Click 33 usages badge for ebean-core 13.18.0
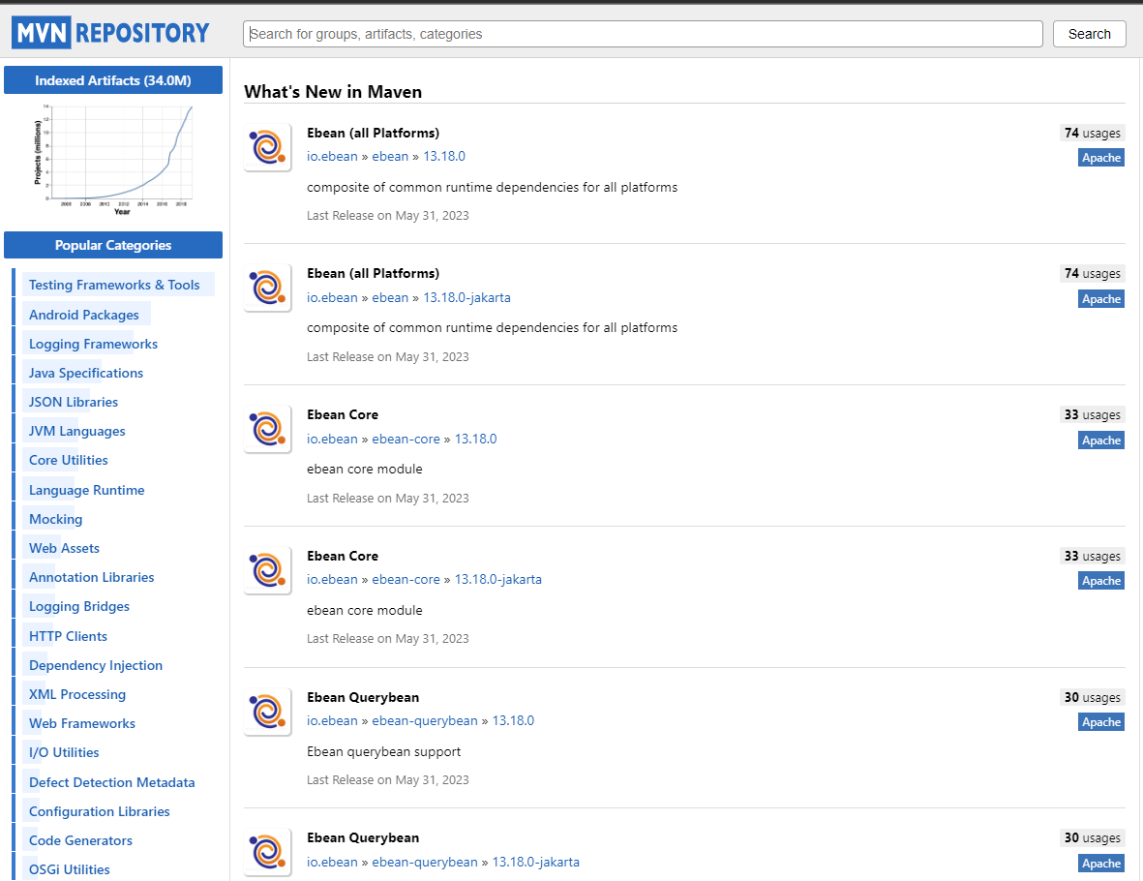 [1092, 415]
